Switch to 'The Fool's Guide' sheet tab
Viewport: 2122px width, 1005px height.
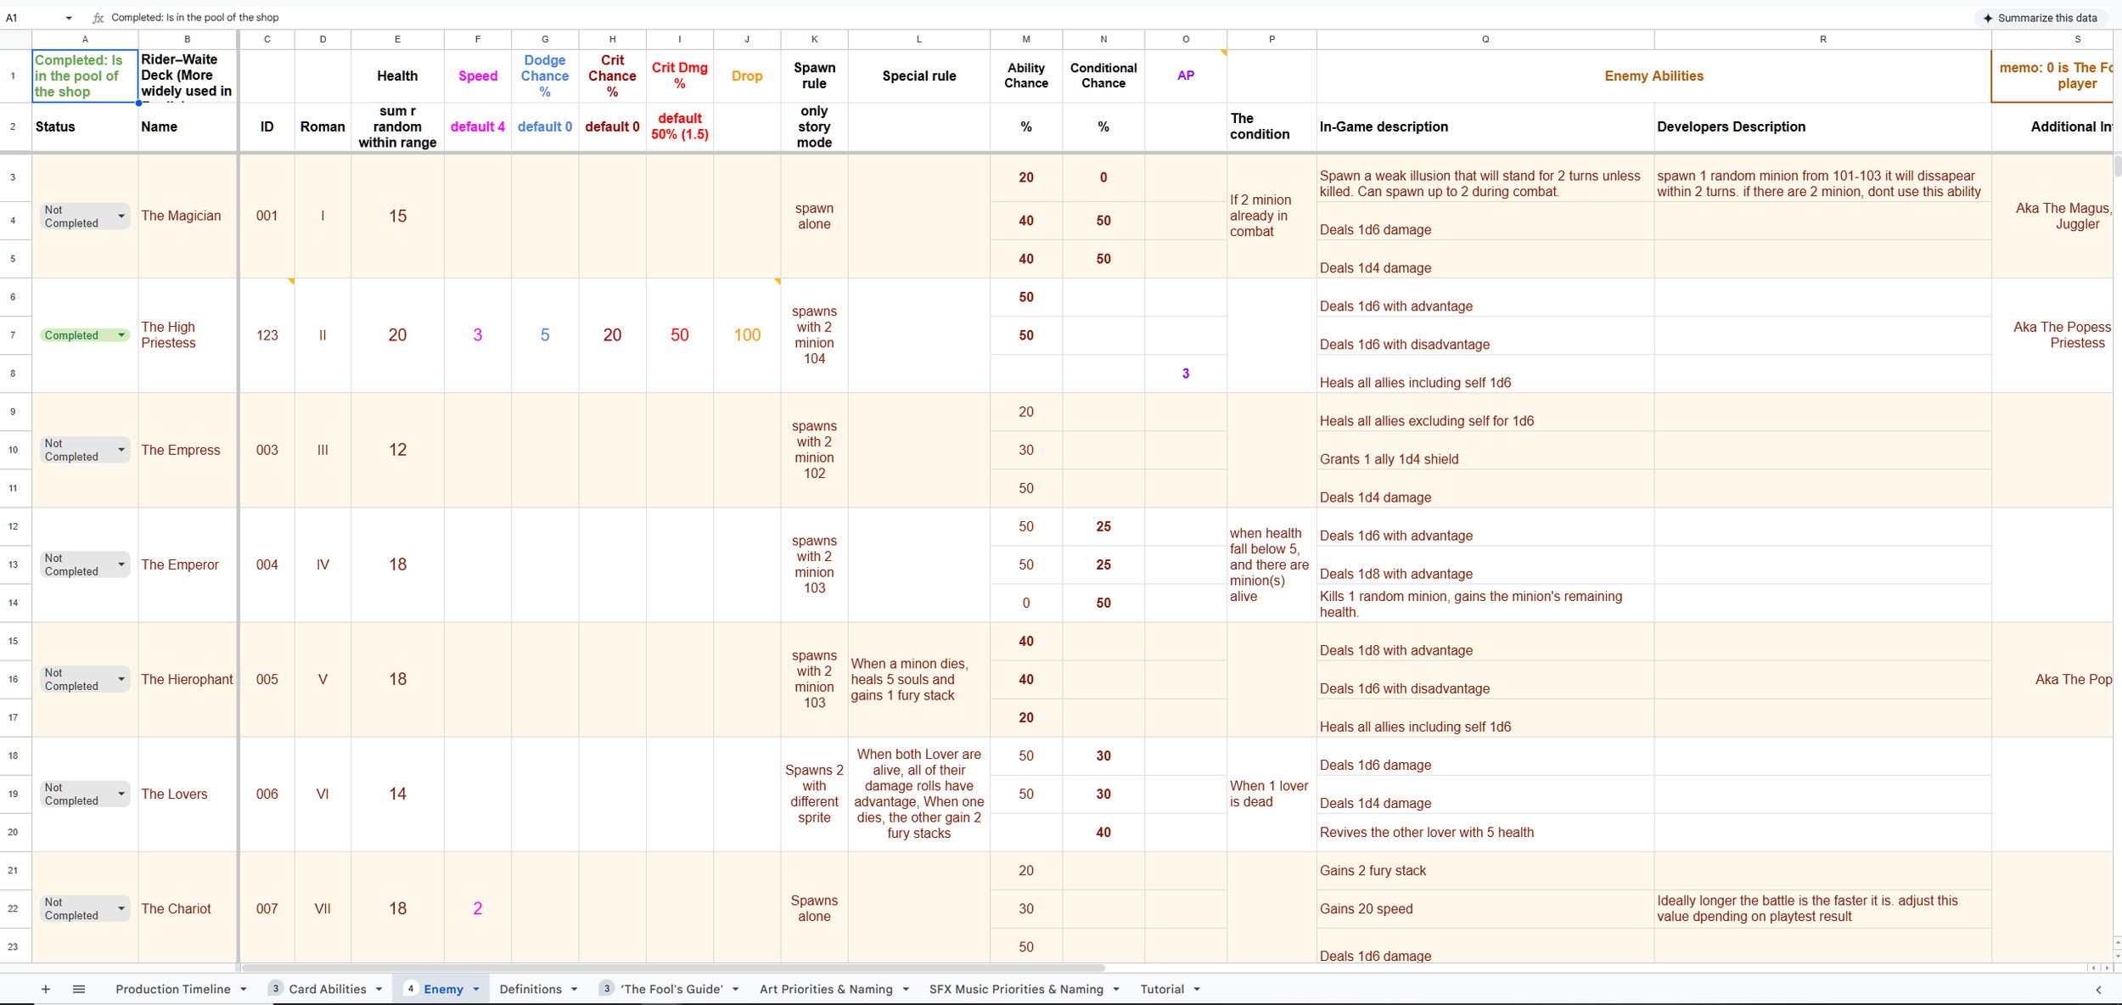pos(672,989)
